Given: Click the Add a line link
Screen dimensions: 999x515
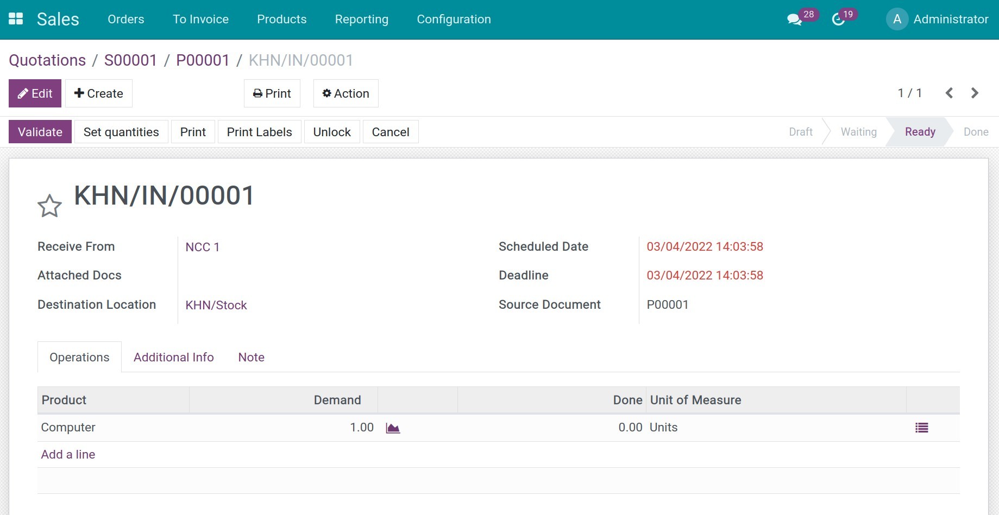Looking at the screenshot, I should pyautogui.click(x=68, y=455).
